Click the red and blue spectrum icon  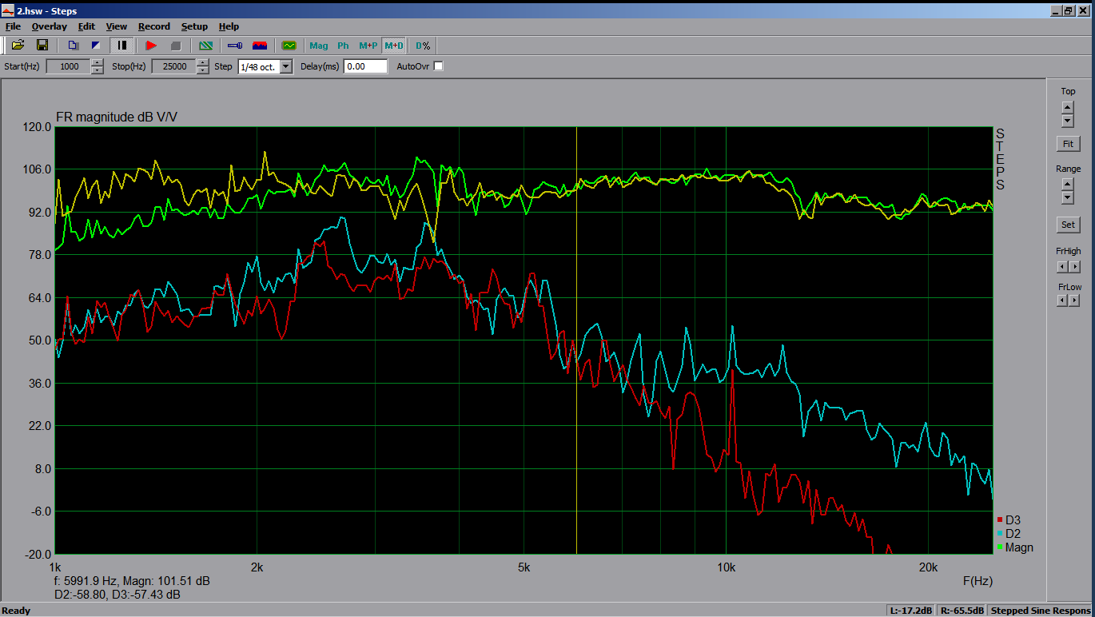pyautogui.click(x=260, y=46)
